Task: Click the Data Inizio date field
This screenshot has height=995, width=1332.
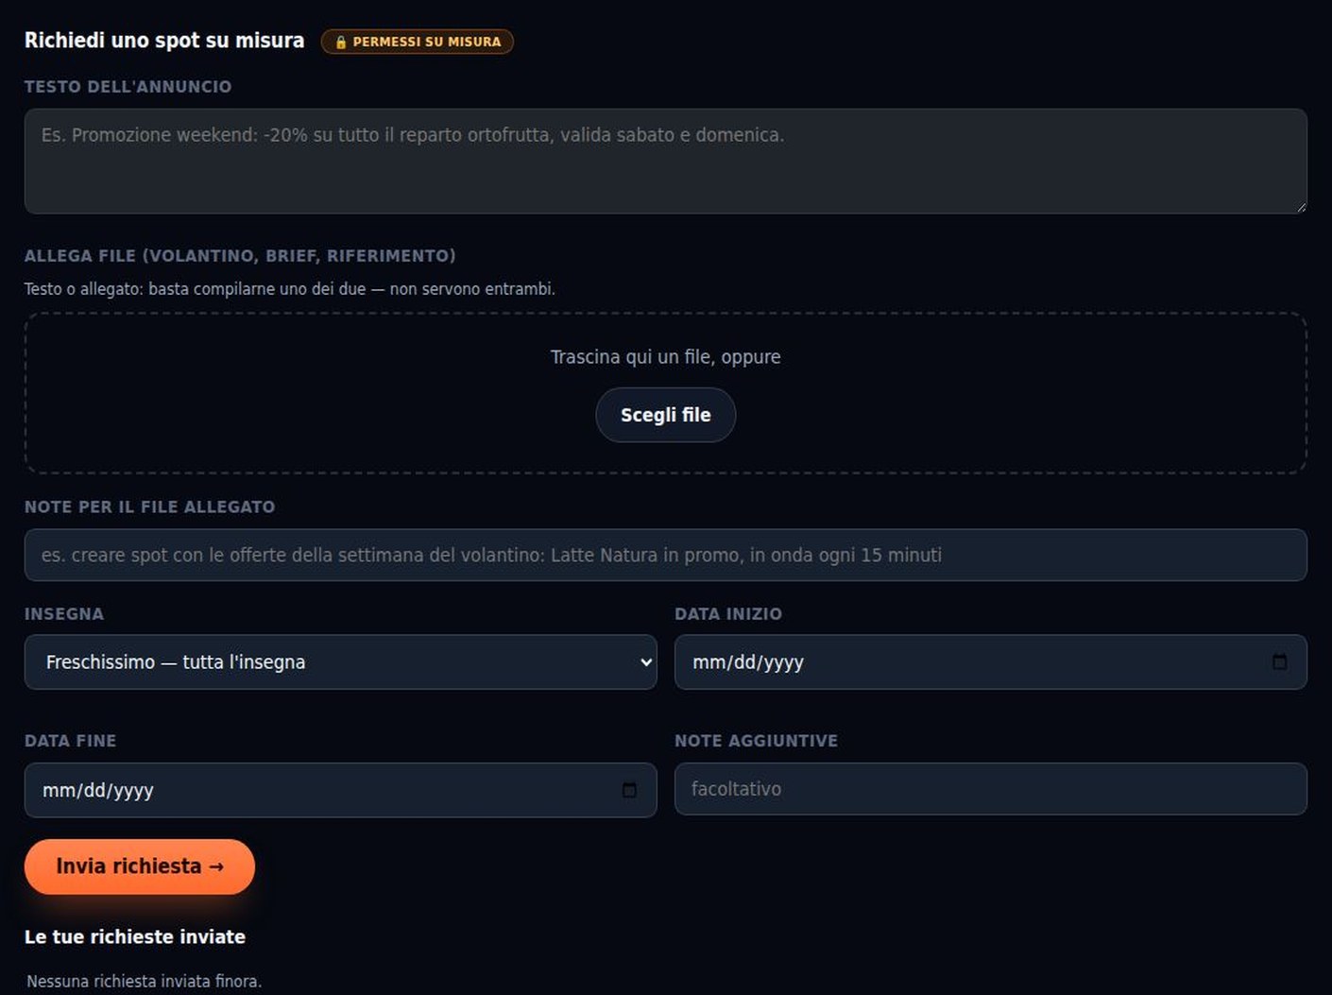Action: pyautogui.click(x=990, y=661)
